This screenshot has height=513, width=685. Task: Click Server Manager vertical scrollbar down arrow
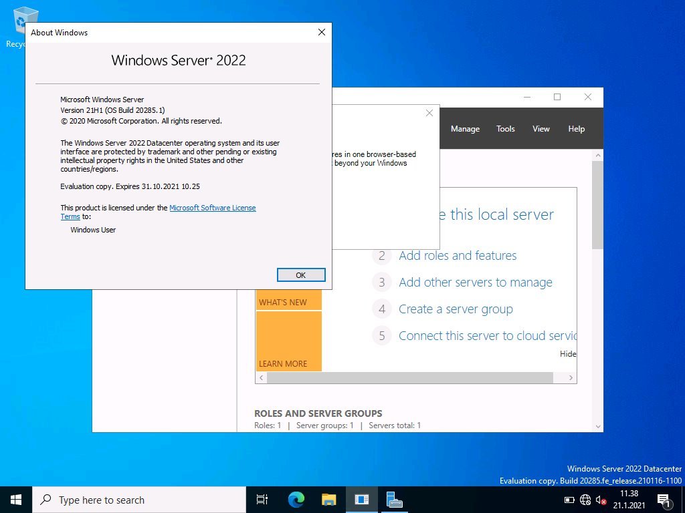[x=598, y=427]
